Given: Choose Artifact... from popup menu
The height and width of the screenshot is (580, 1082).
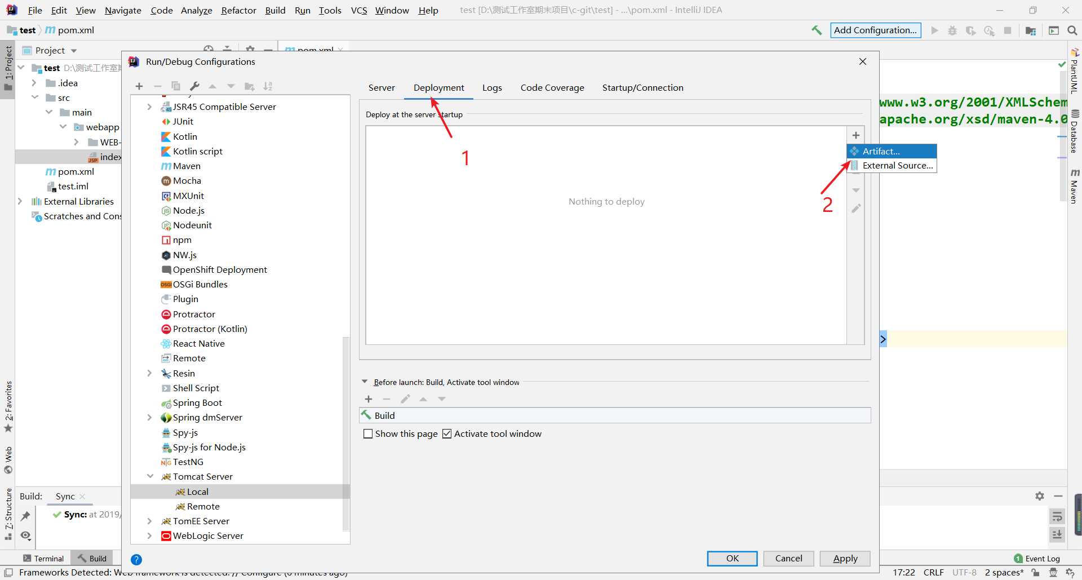Looking at the screenshot, I should click(x=892, y=151).
